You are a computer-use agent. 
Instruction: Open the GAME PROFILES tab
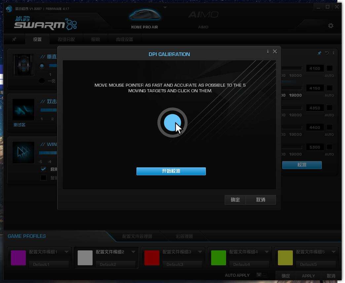27,236
